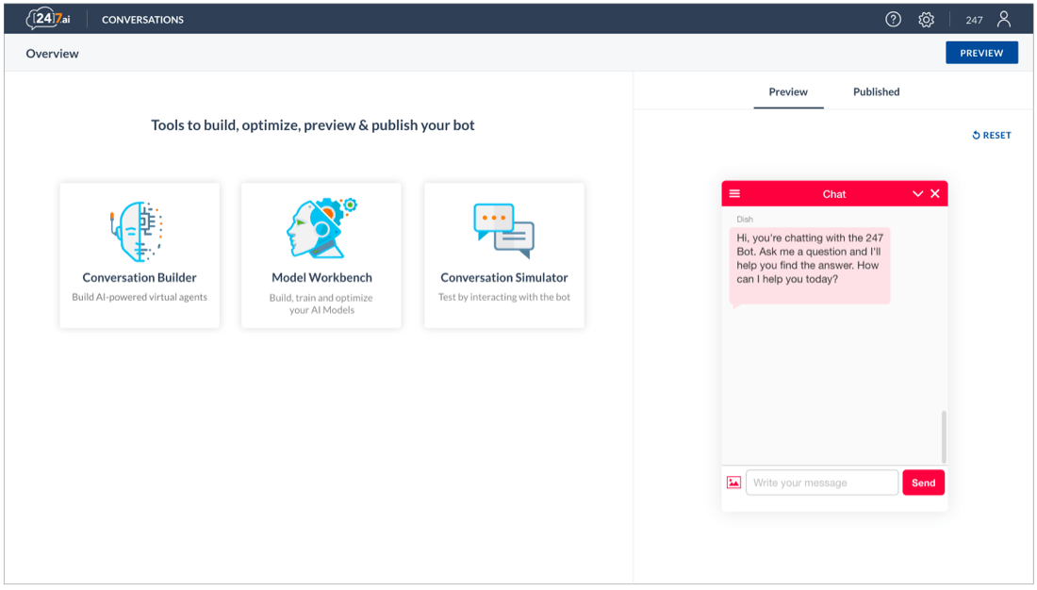1037x590 pixels.
Task: Click the Chat title in widget header
Action: pyautogui.click(x=834, y=194)
